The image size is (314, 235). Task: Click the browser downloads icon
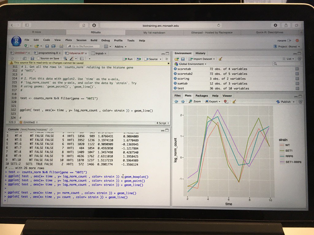coord(275,25)
